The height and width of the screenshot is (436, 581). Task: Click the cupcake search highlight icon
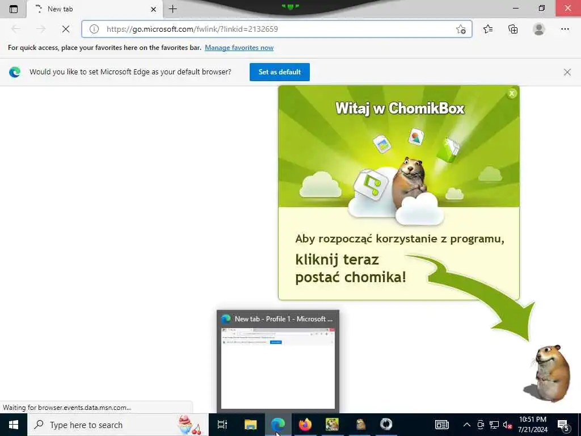tap(190, 425)
